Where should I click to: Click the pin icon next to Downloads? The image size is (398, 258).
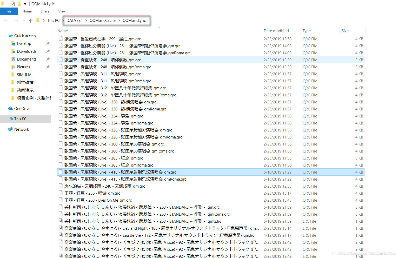pos(48,51)
